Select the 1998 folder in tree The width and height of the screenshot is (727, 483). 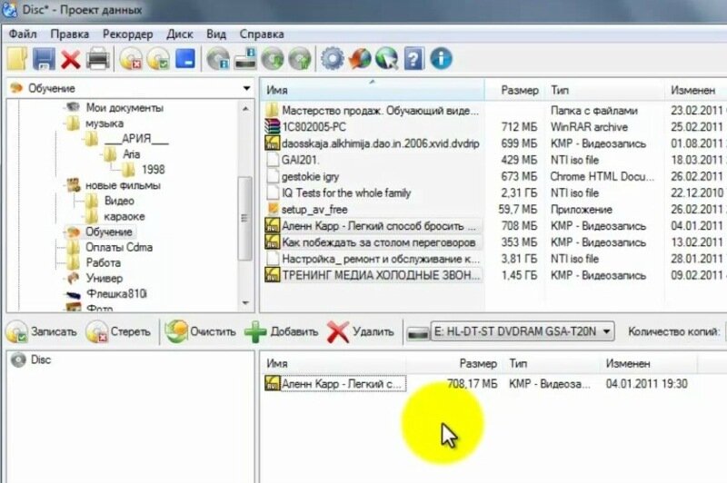[x=153, y=170]
